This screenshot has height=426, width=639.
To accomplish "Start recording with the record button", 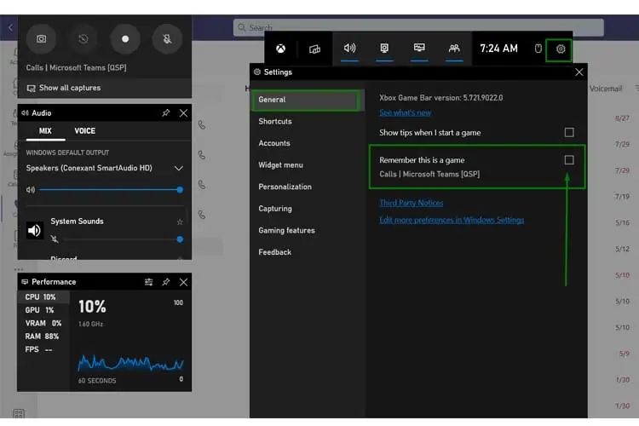I will (125, 39).
